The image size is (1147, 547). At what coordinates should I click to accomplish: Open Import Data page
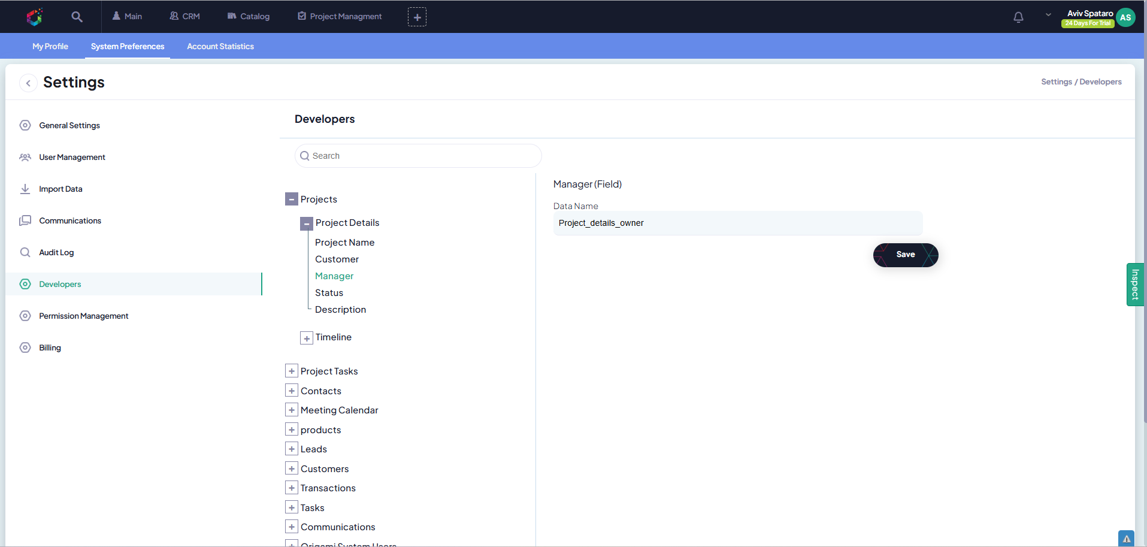click(x=60, y=189)
